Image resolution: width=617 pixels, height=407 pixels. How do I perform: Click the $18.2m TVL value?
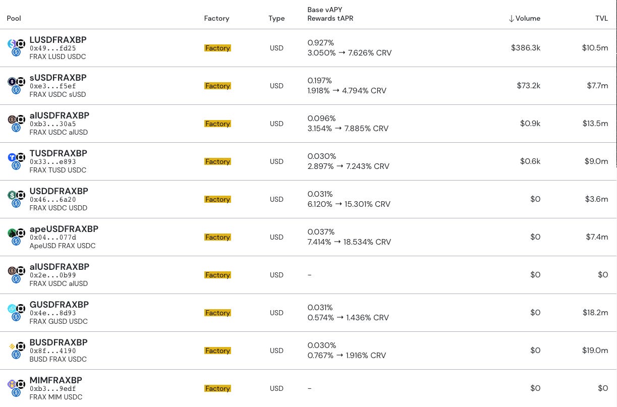595,313
